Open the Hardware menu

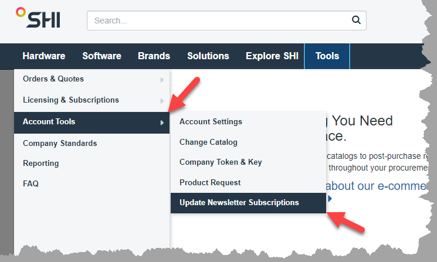pos(44,56)
